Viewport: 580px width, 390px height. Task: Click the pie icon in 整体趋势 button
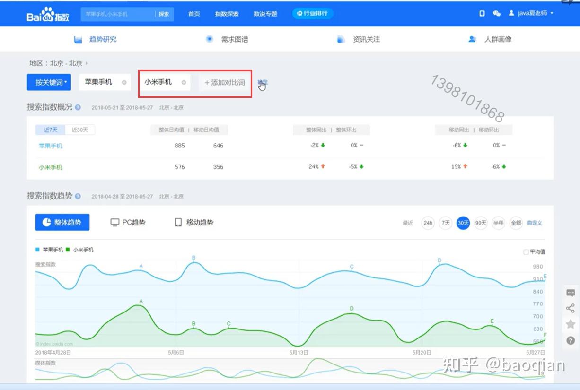(47, 222)
